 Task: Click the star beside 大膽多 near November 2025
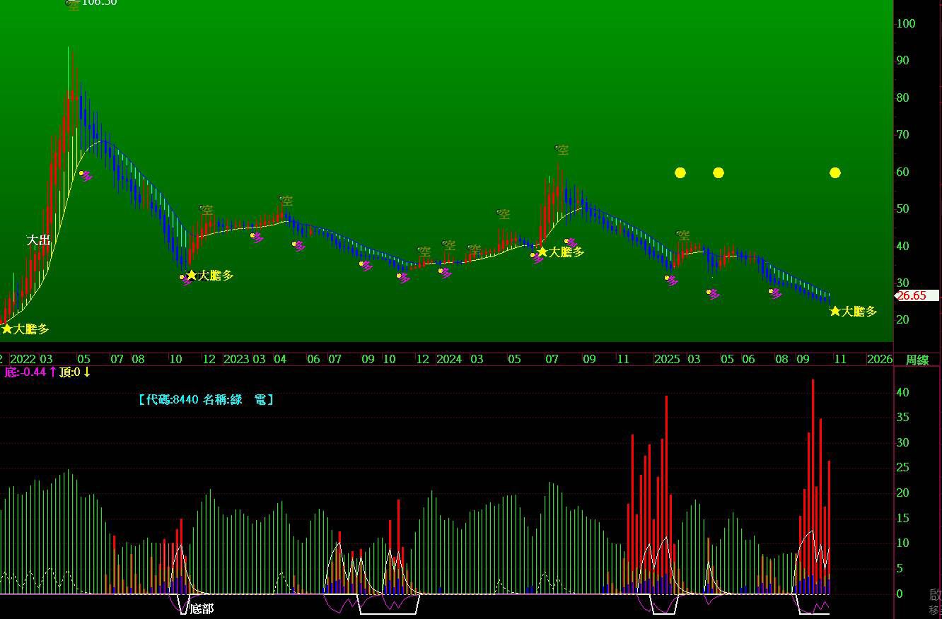click(835, 312)
